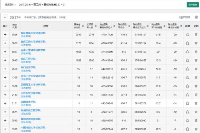Viewport: 200px width, 133px height.
Task: Delete school 5045 row using trash icon
Action: 196,60
